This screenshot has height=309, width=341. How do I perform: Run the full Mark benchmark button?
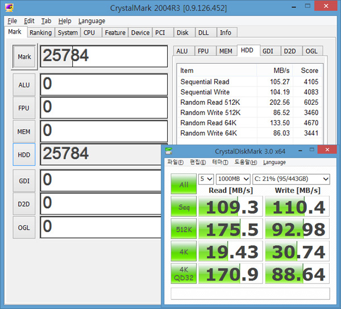[24, 57]
